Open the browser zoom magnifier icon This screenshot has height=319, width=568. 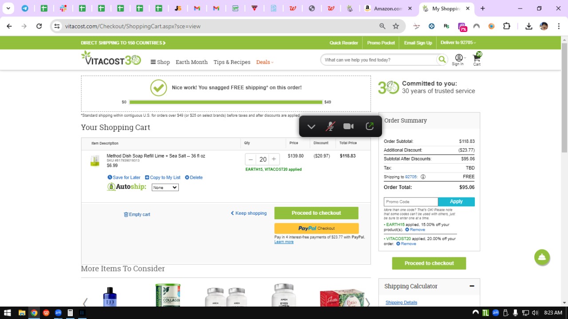pyautogui.click(x=382, y=26)
